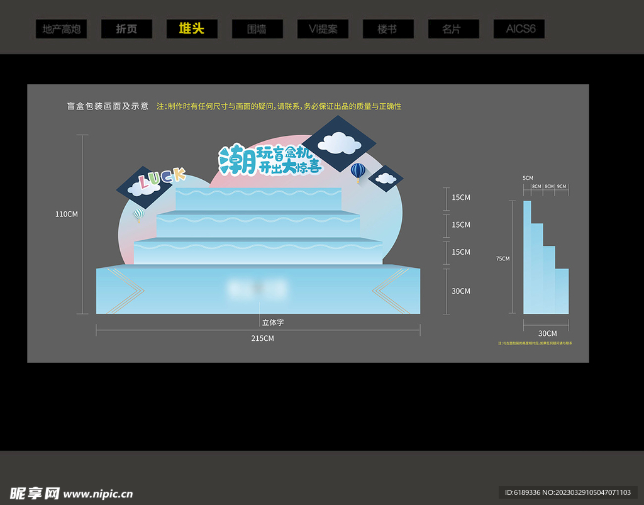The image size is (644, 505).
Task: Click the ID number text at bottom right
Action: [x=568, y=492]
